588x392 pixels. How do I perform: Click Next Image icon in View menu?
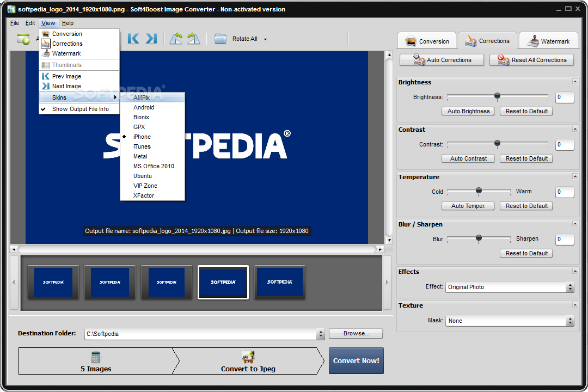coord(46,86)
